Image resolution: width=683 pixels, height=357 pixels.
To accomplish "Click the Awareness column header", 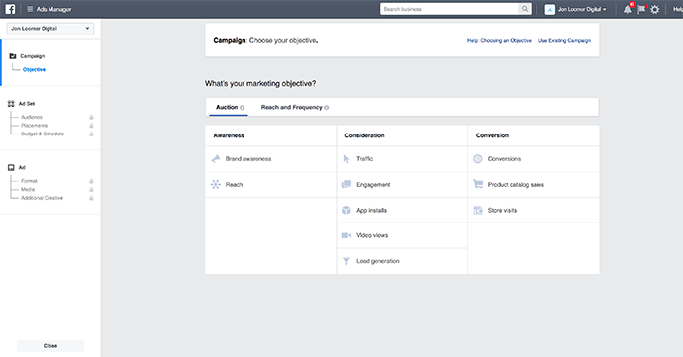I will 229,135.
